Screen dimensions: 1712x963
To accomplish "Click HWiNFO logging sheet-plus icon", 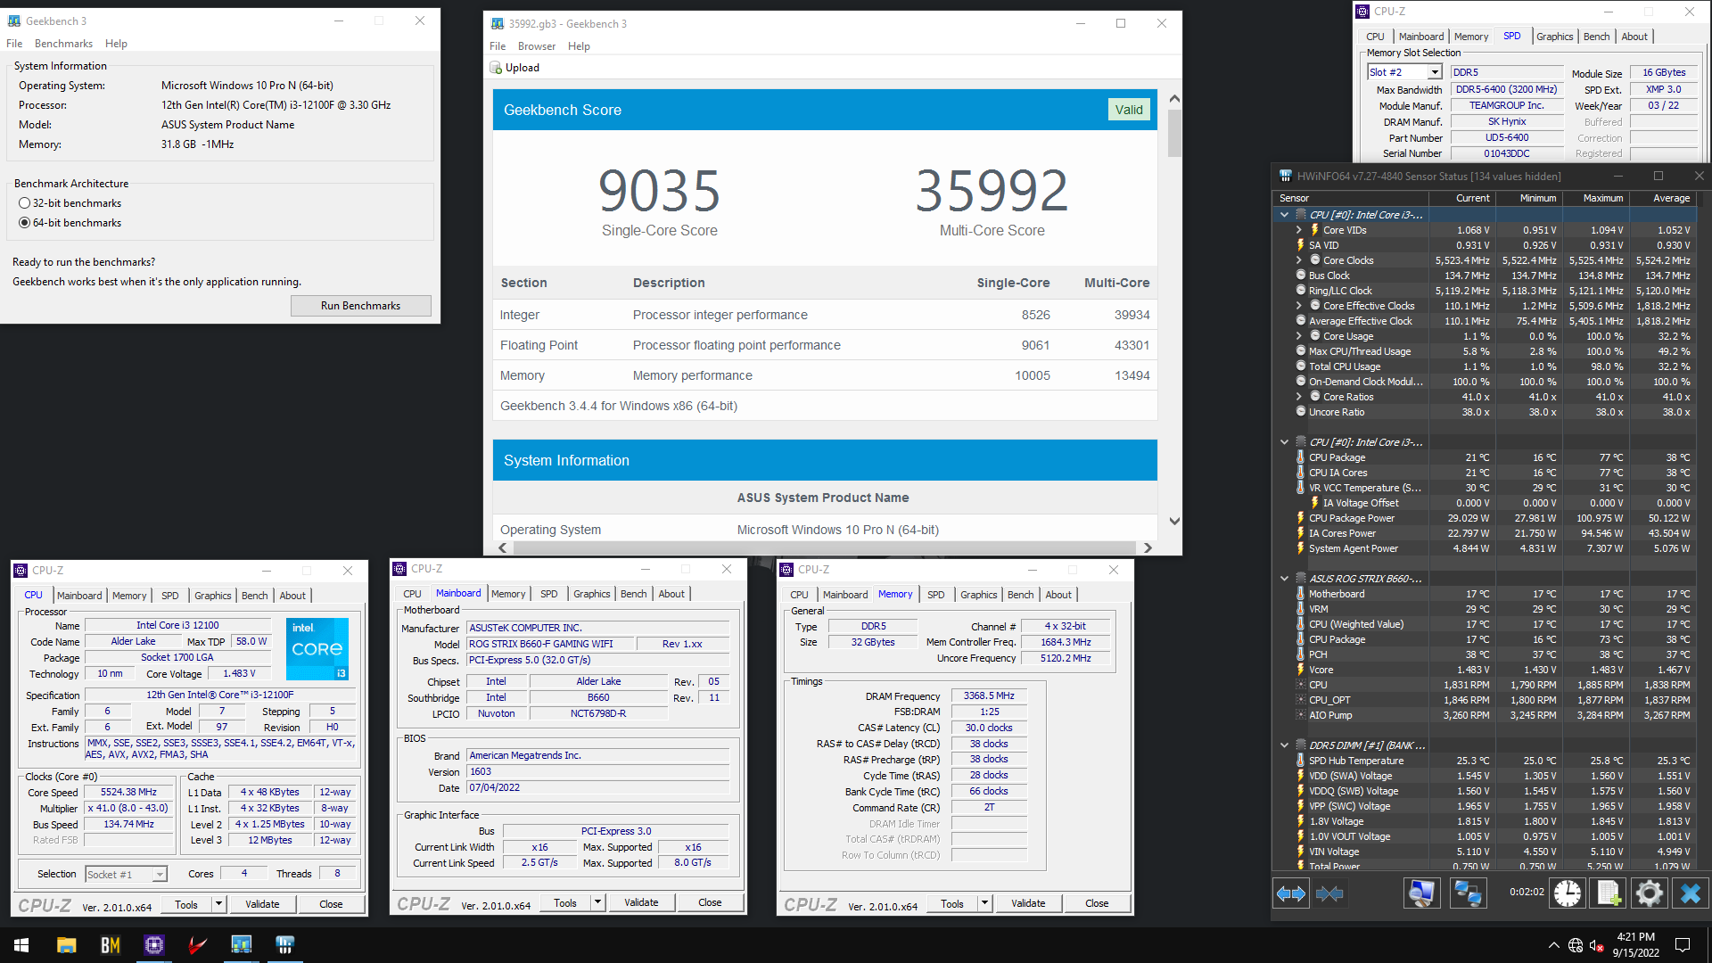I will click(1609, 893).
